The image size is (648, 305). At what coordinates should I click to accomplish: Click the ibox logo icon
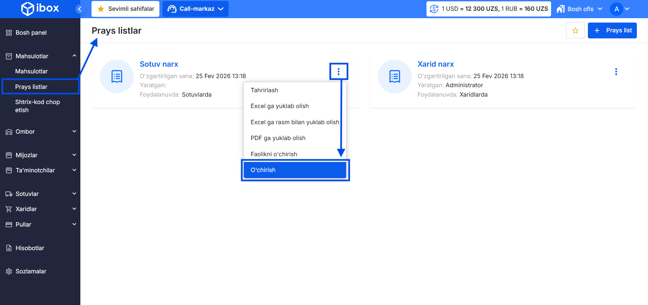[x=27, y=8]
